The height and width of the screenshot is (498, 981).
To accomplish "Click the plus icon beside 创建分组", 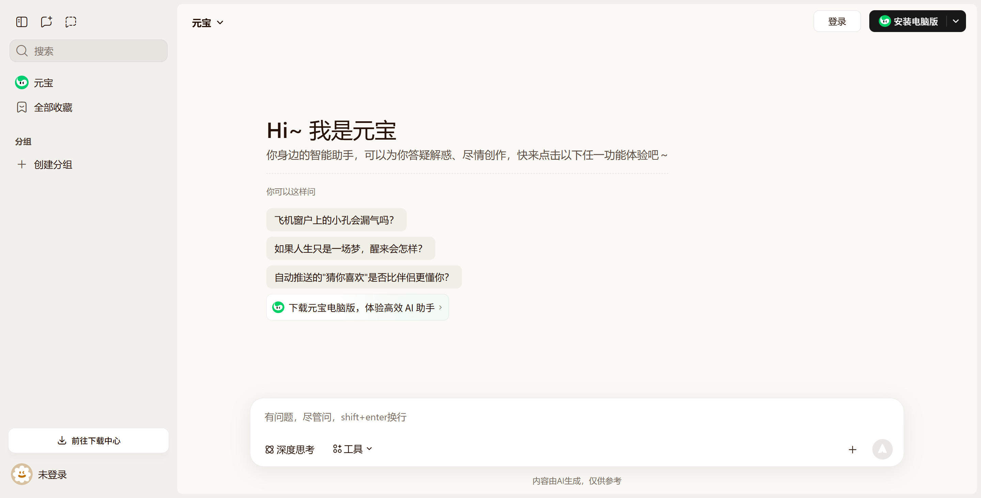I will click(x=22, y=165).
